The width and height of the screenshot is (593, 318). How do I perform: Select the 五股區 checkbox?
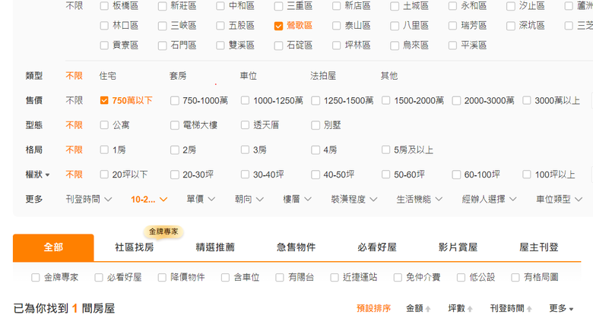click(x=220, y=26)
